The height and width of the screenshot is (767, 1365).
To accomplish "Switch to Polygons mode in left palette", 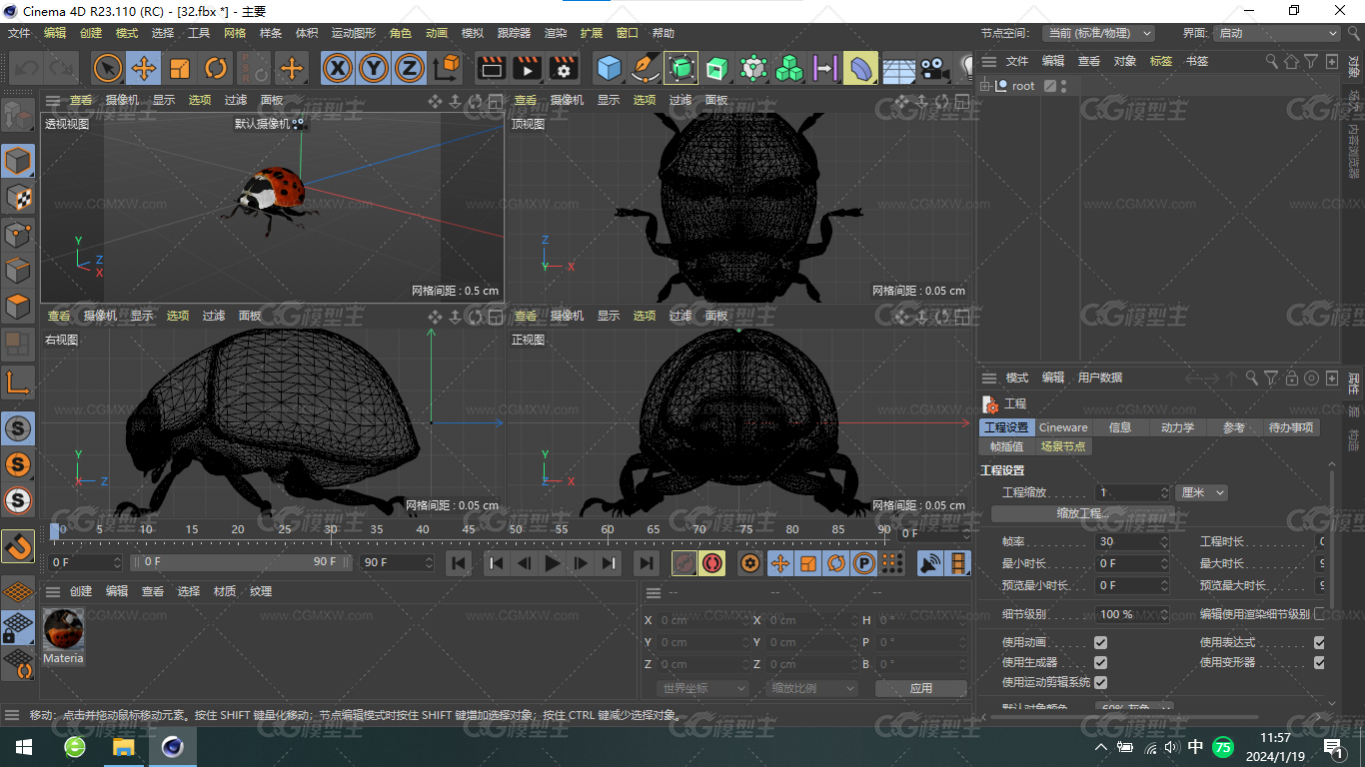I will point(18,307).
